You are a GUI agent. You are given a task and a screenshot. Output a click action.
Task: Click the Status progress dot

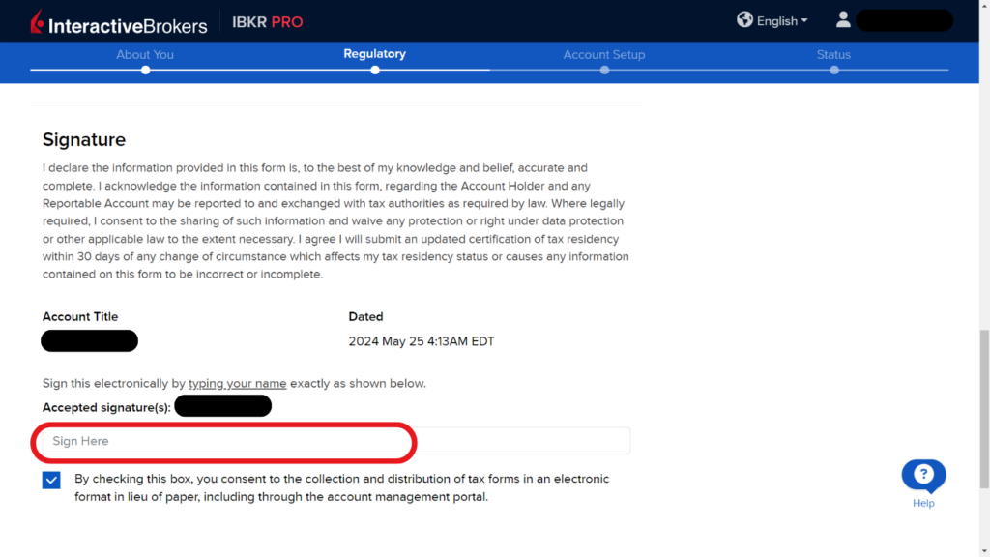[x=834, y=70]
